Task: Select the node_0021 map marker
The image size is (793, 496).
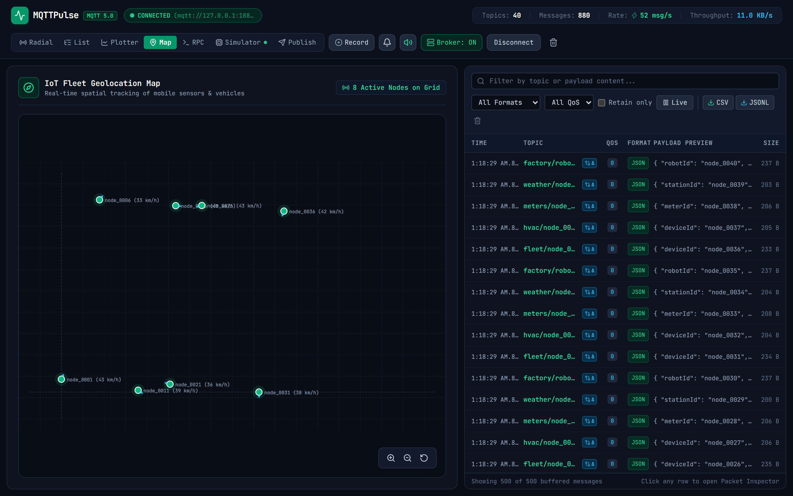Action: click(170, 384)
